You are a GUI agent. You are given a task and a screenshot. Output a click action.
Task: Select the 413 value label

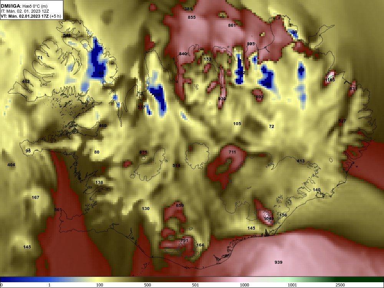301,161
